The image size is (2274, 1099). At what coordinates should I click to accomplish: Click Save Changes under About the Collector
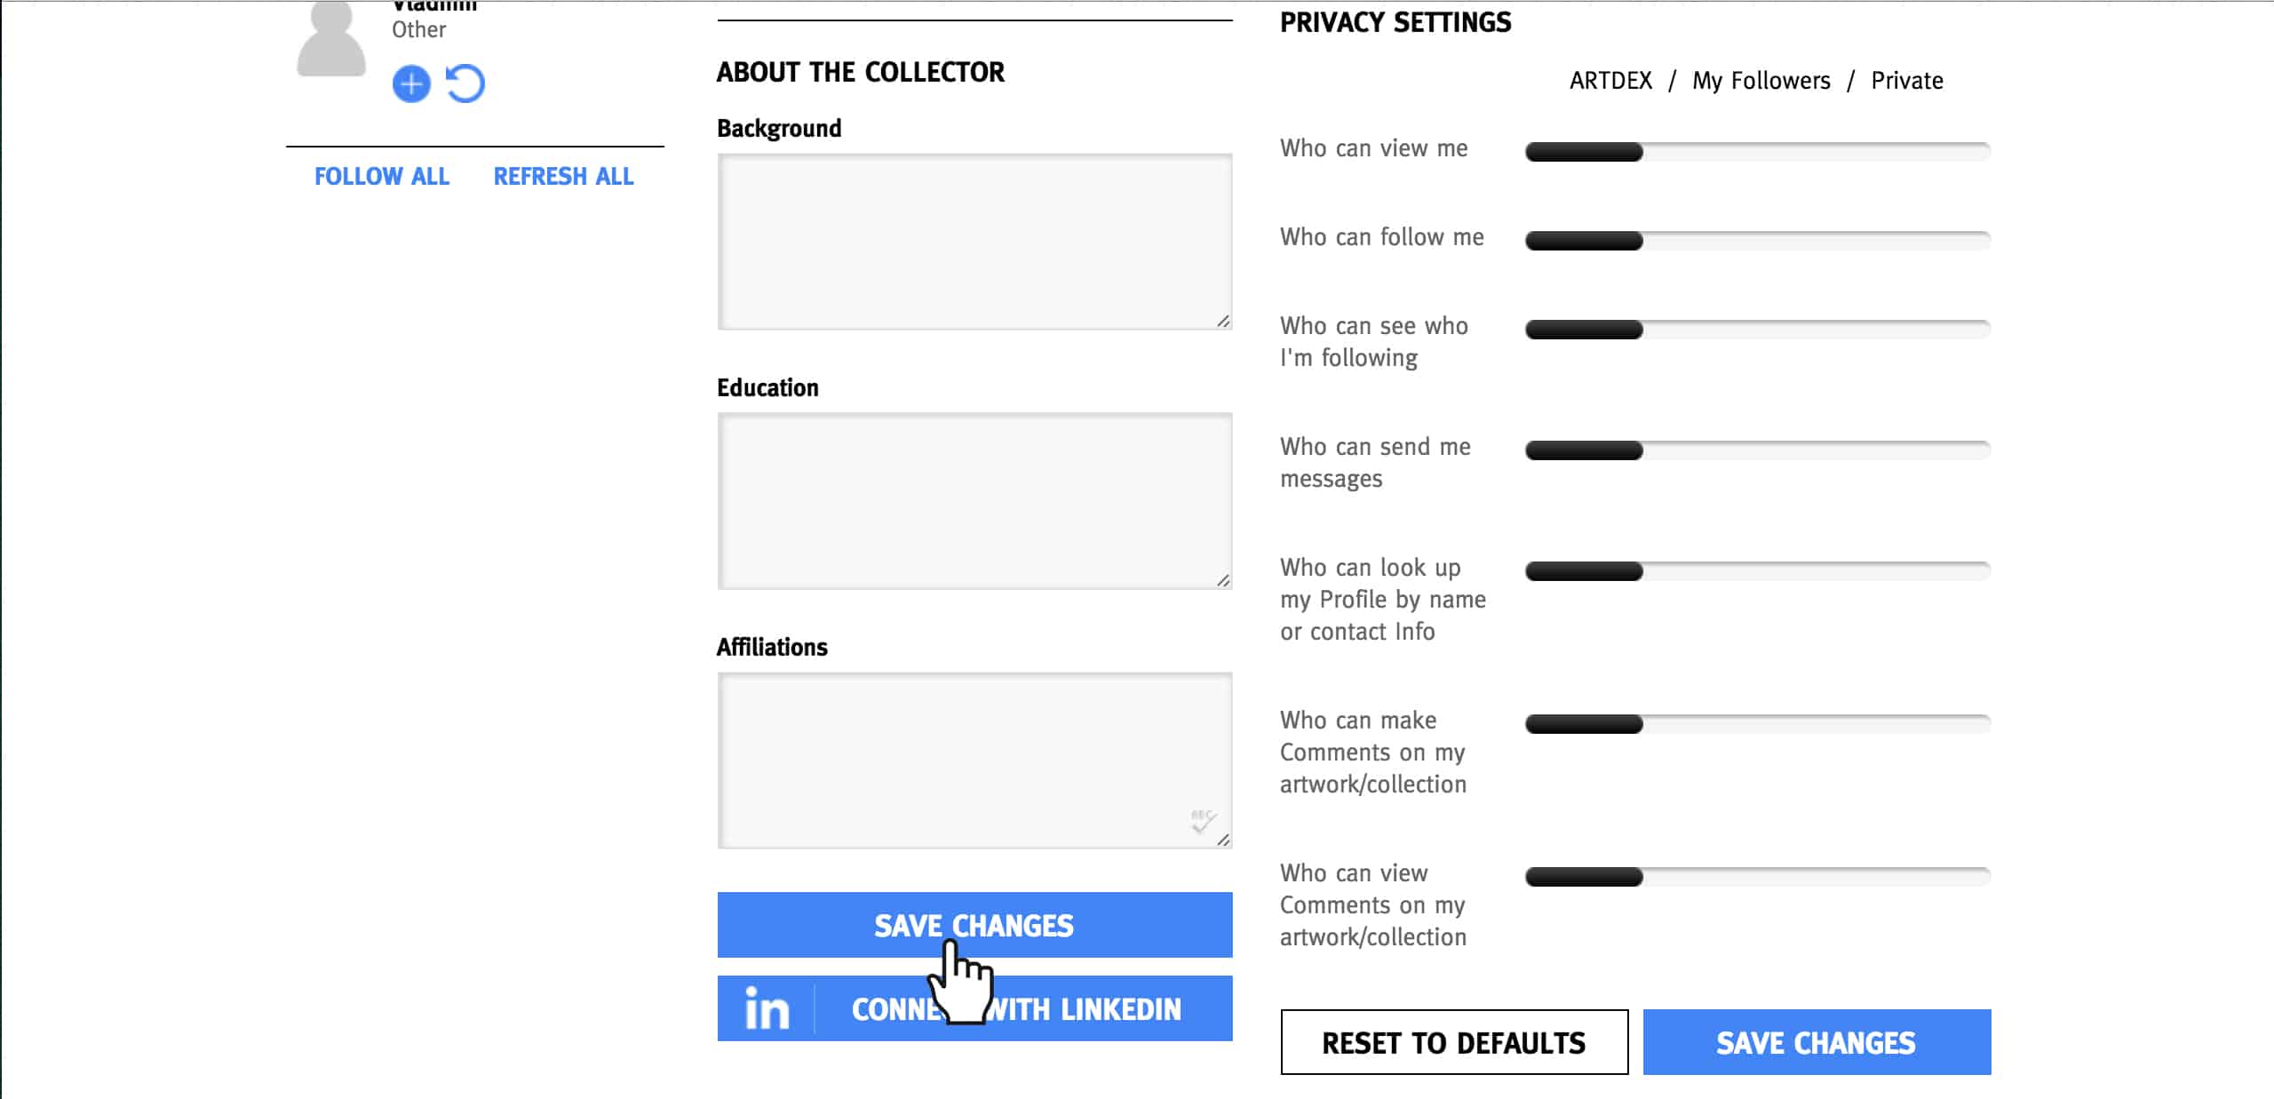pyautogui.click(x=974, y=925)
